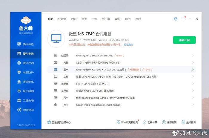Viewport: 209px width, 138px height.
Task: Click the main hard disk icon
Action: tap(56, 91)
